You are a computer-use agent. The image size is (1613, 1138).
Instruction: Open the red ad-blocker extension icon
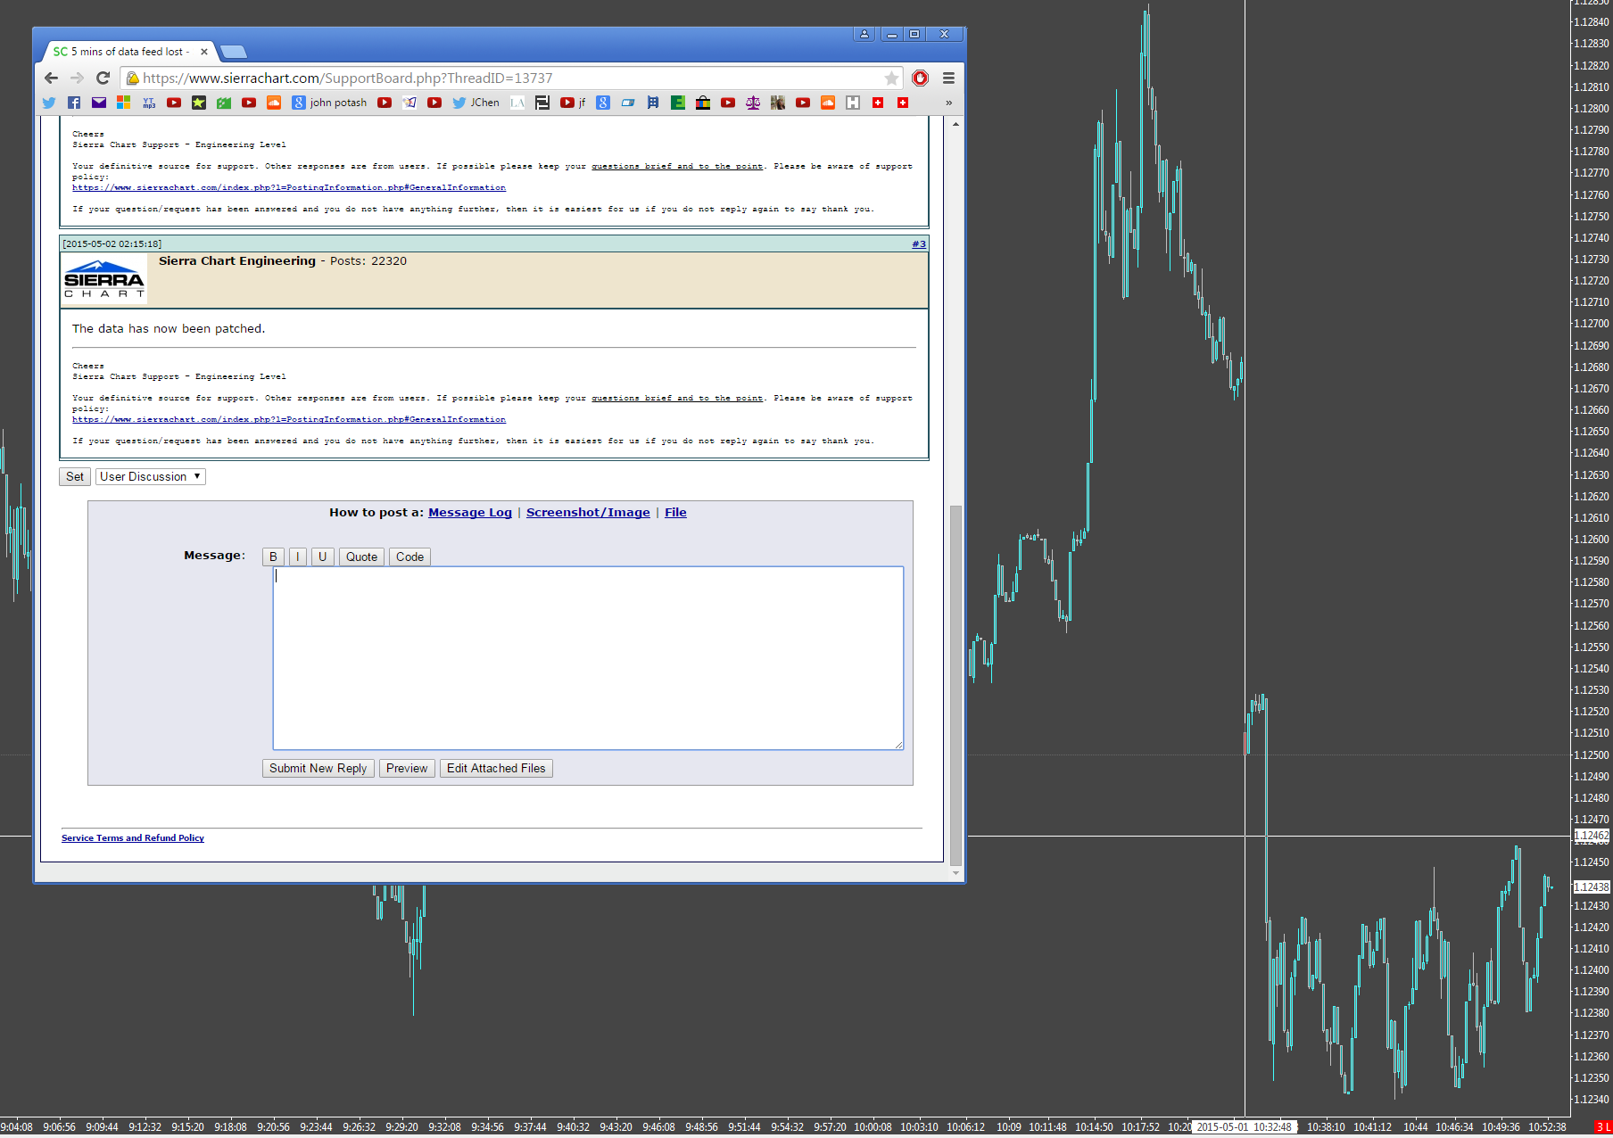click(x=920, y=78)
